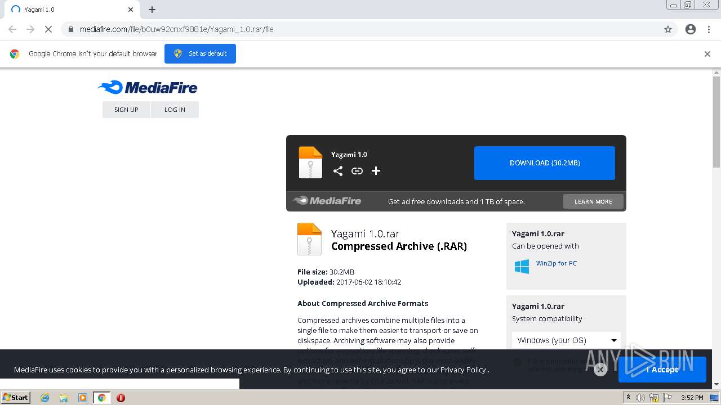
Task: Click the Windows logo next to WinZip
Action: [522, 266]
